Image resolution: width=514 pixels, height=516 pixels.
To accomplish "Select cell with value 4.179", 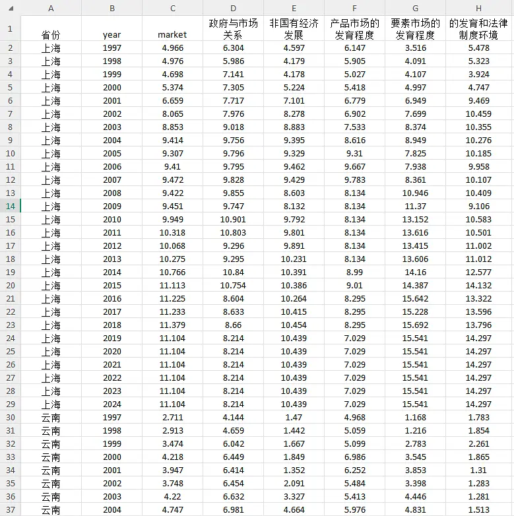I will tap(294, 61).
